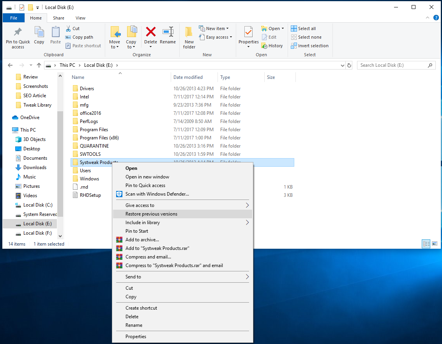Open the New item dropdown

click(214, 29)
